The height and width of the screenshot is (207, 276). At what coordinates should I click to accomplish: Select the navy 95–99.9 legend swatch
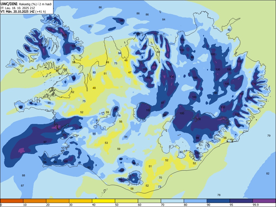[x=241, y=201]
